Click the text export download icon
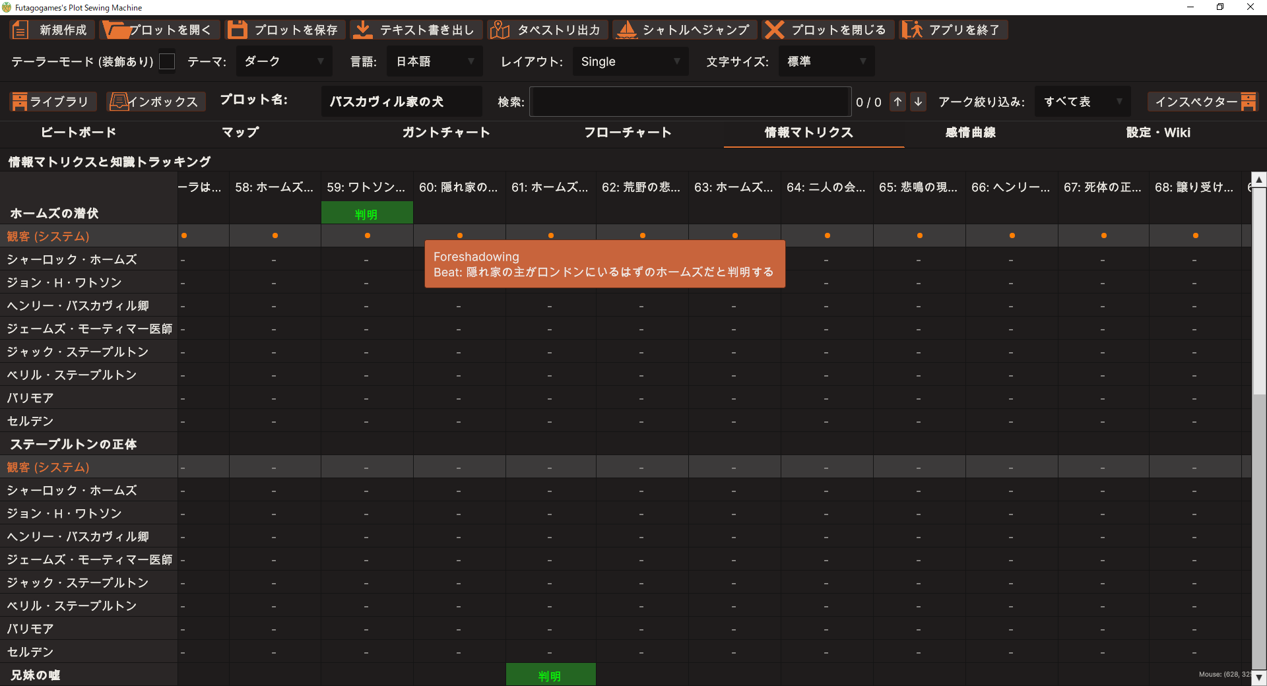 [x=362, y=30]
